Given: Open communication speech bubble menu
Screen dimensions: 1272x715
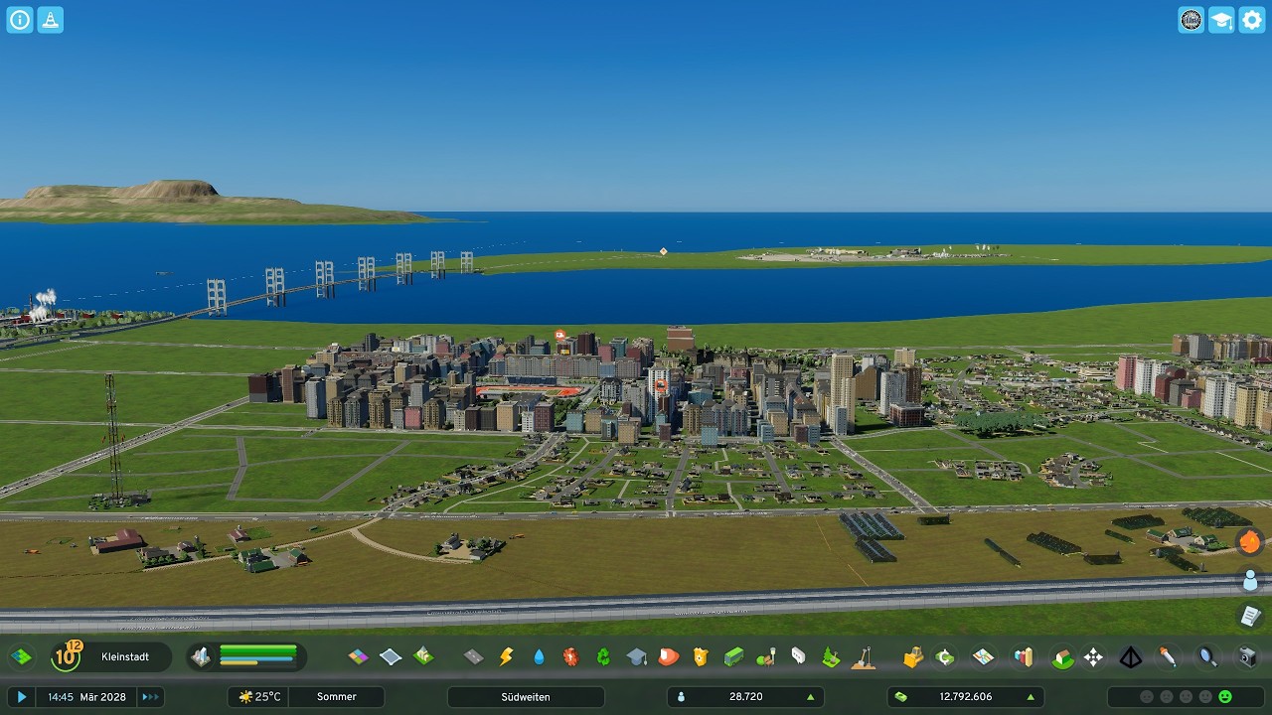Looking at the screenshot, I should click(798, 656).
